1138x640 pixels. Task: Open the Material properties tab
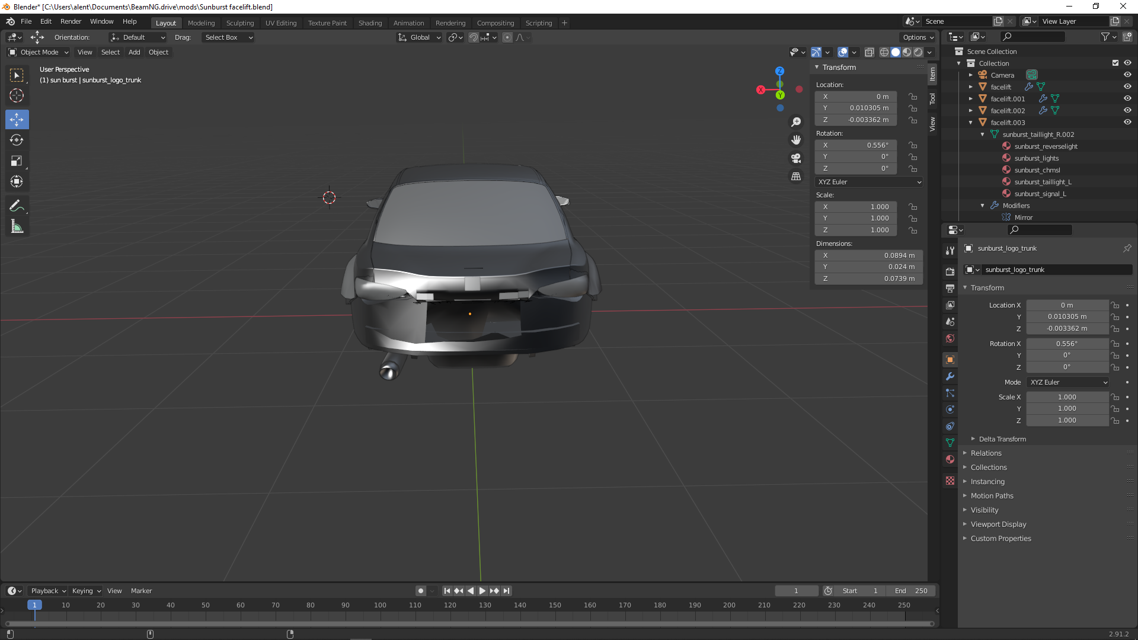(950, 459)
